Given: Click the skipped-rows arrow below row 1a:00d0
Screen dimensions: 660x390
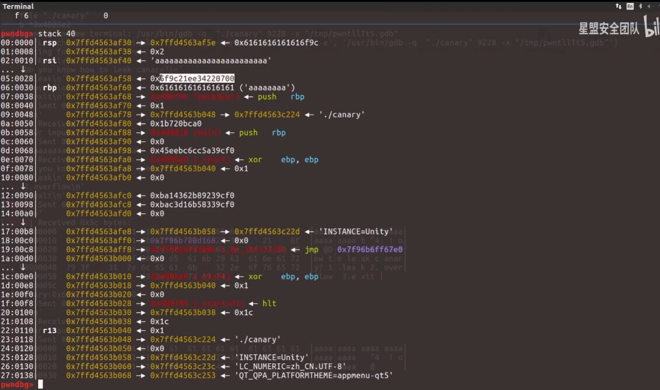Looking at the screenshot, I should [x=23, y=267].
